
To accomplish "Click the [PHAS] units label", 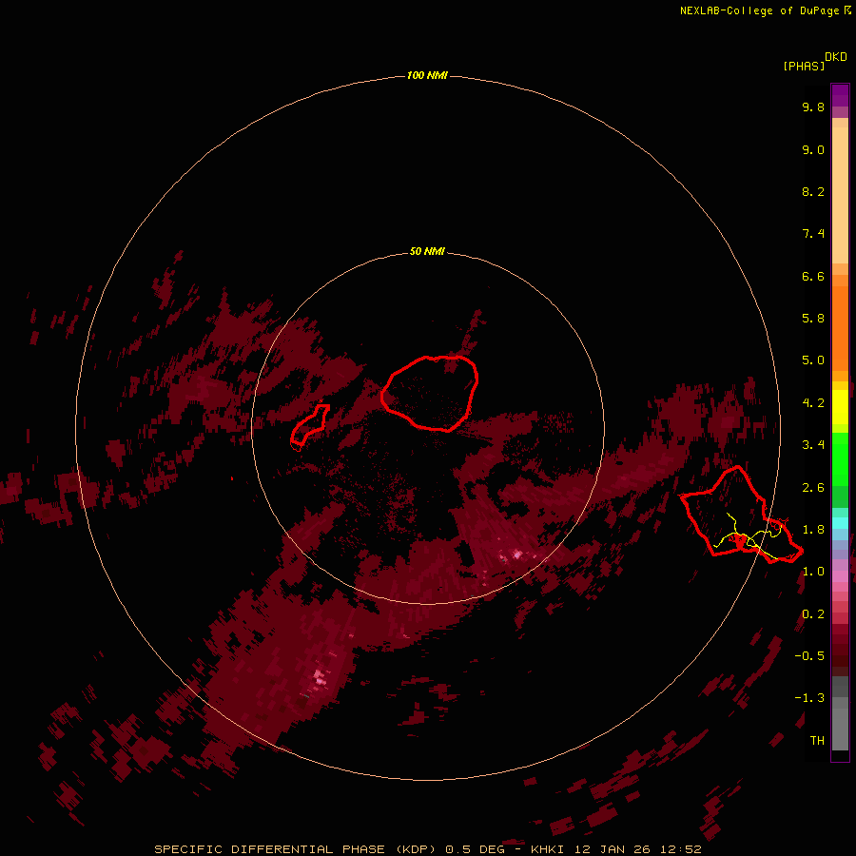I will 804,67.
